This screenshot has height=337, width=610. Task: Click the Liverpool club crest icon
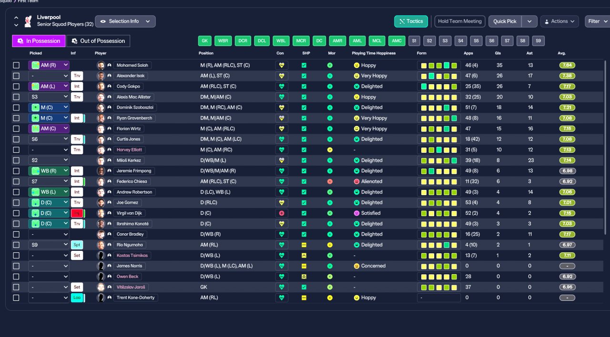pos(28,20)
